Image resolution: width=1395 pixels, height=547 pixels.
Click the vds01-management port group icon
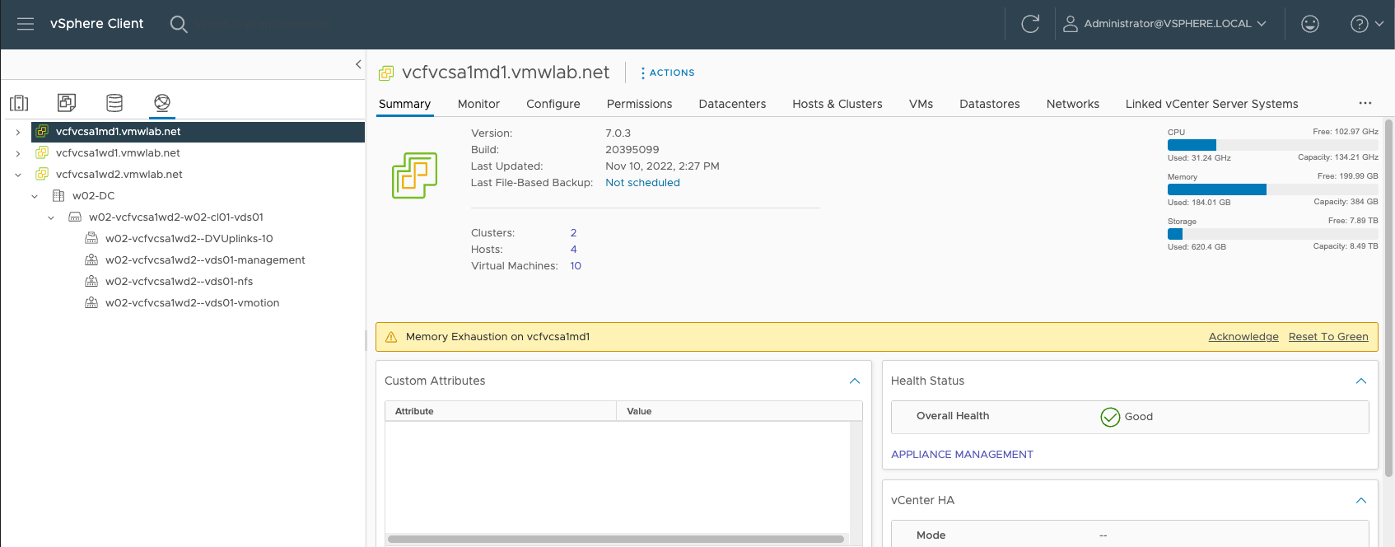(91, 259)
